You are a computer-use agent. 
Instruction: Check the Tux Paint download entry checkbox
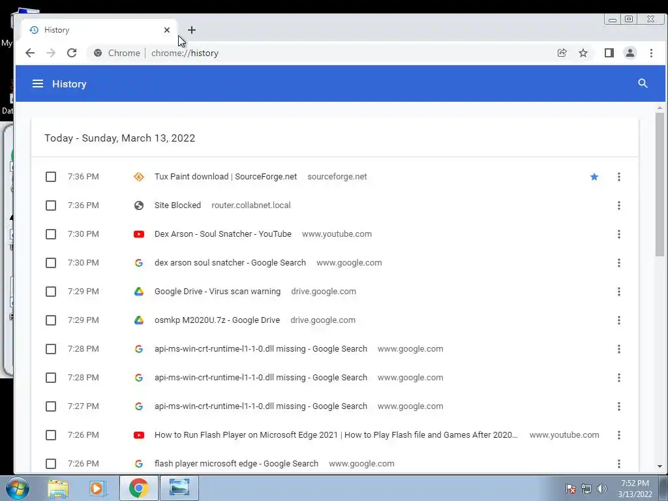(51, 177)
